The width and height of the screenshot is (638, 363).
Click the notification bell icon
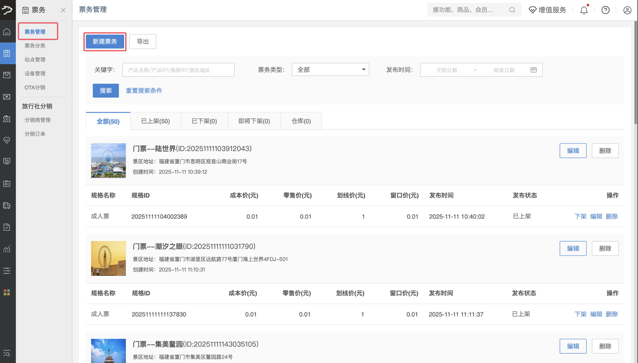(x=584, y=10)
